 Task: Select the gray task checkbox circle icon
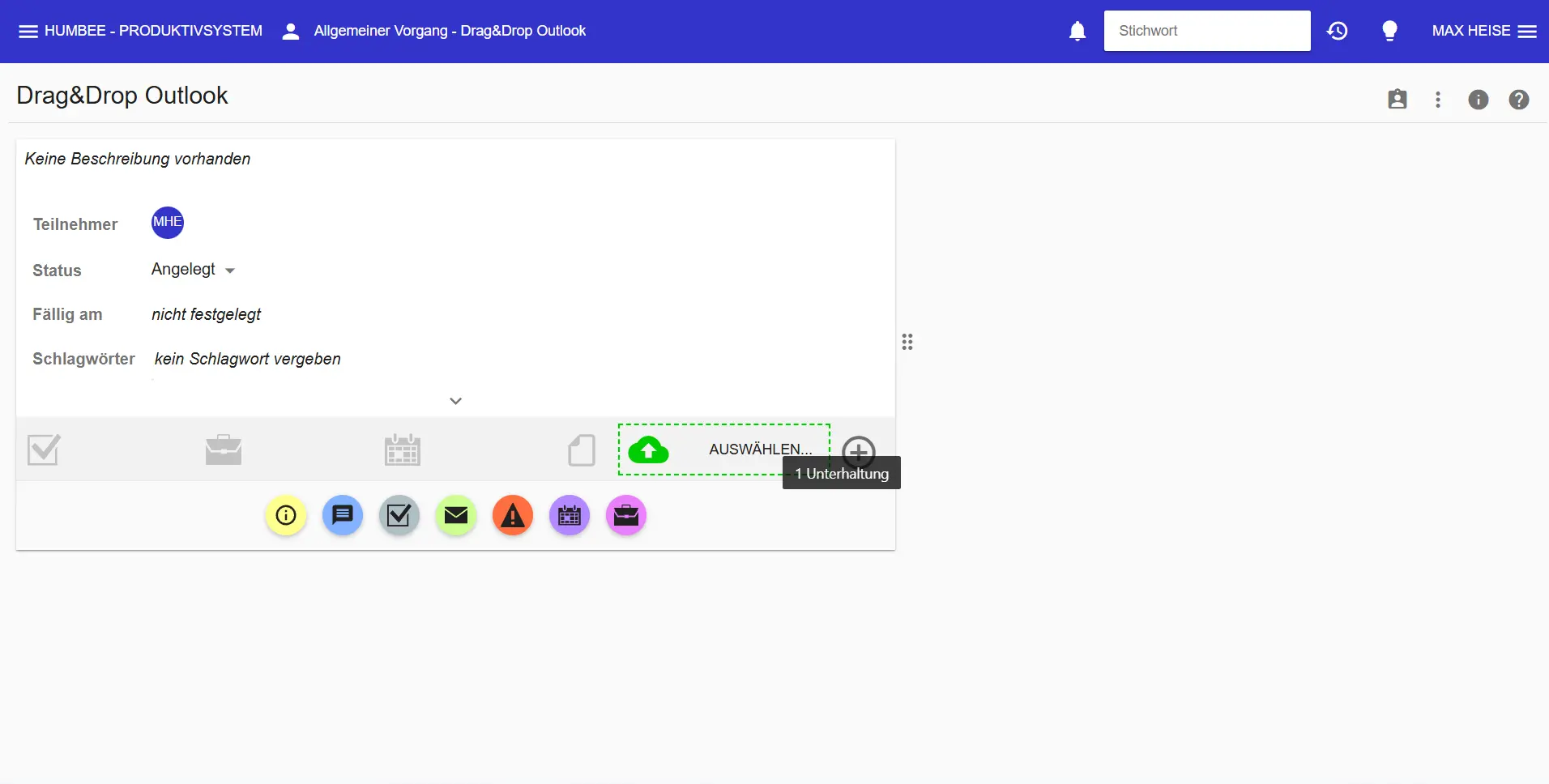(399, 515)
